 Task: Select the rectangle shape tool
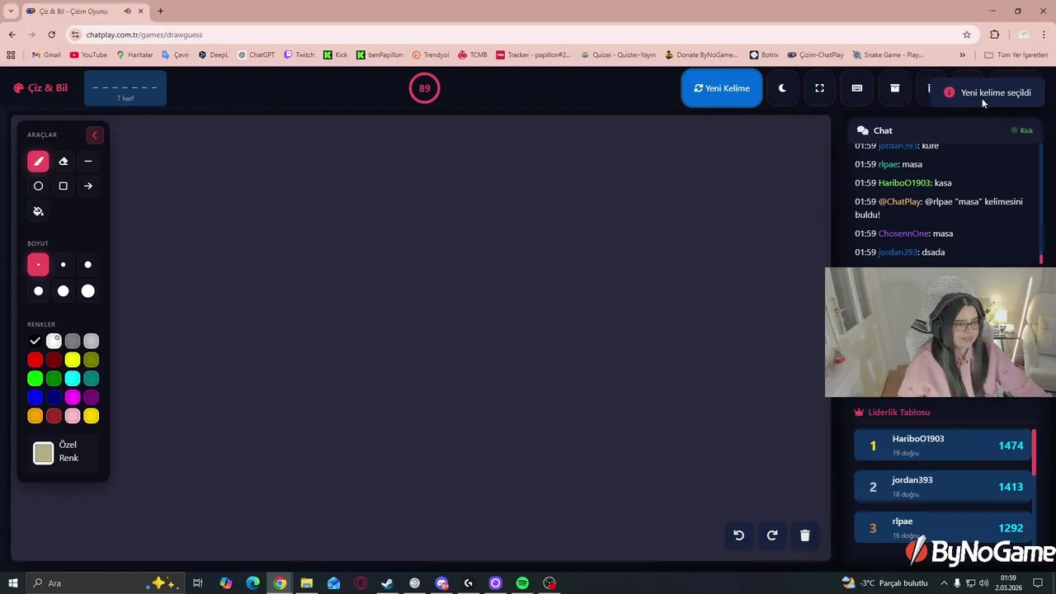click(x=63, y=186)
